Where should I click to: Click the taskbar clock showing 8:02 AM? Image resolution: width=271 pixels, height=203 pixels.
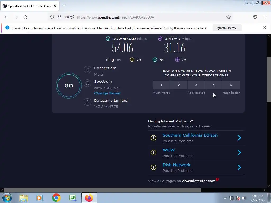coord(258,198)
